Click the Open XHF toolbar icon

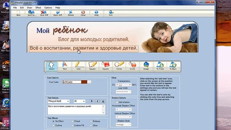coord(58,13)
